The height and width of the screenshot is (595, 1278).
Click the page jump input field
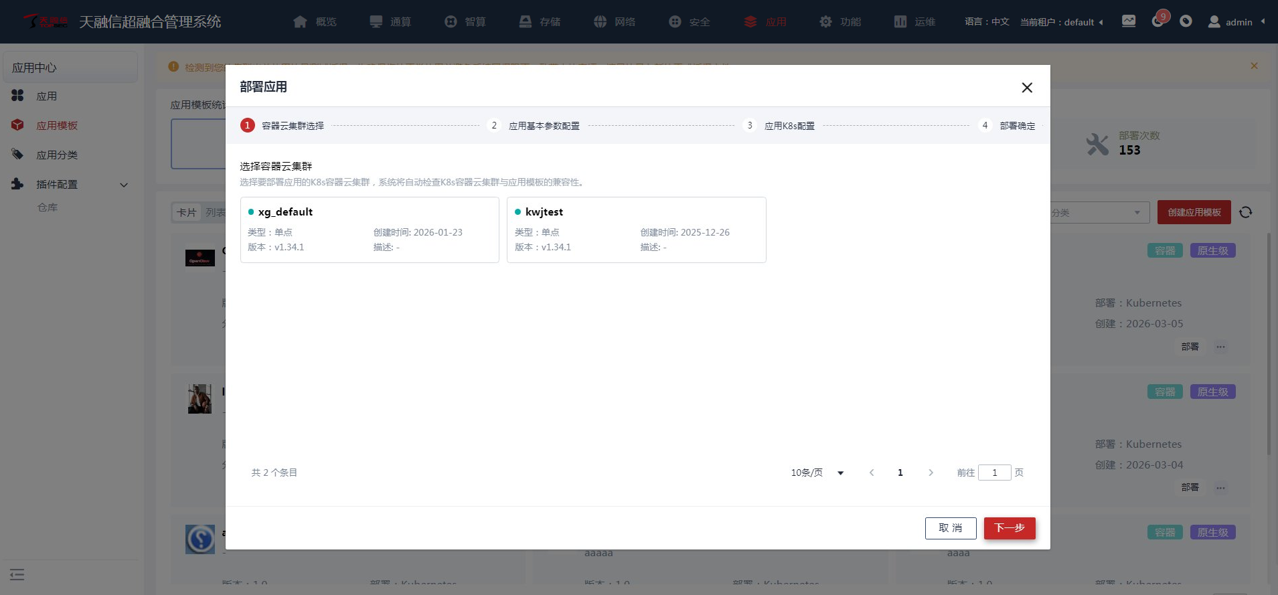[x=994, y=473]
